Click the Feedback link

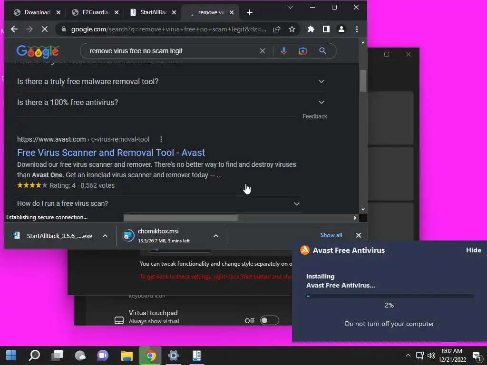click(315, 116)
